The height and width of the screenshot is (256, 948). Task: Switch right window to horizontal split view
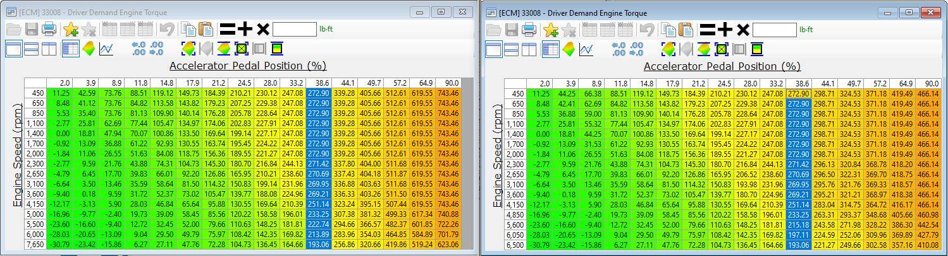[512, 49]
